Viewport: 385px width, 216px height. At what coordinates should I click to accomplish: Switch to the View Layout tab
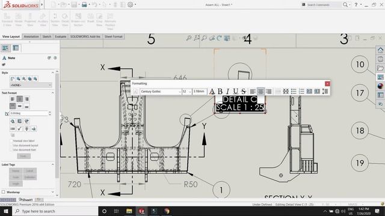tap(11, 37)
